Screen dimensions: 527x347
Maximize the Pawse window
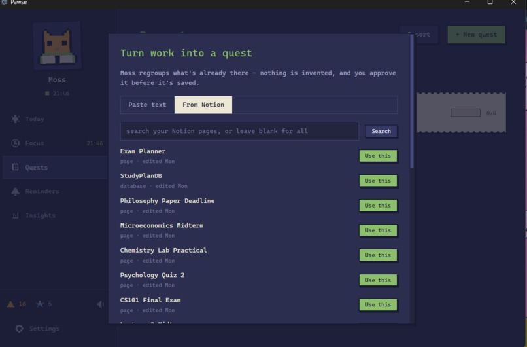[x=490, y=2]
